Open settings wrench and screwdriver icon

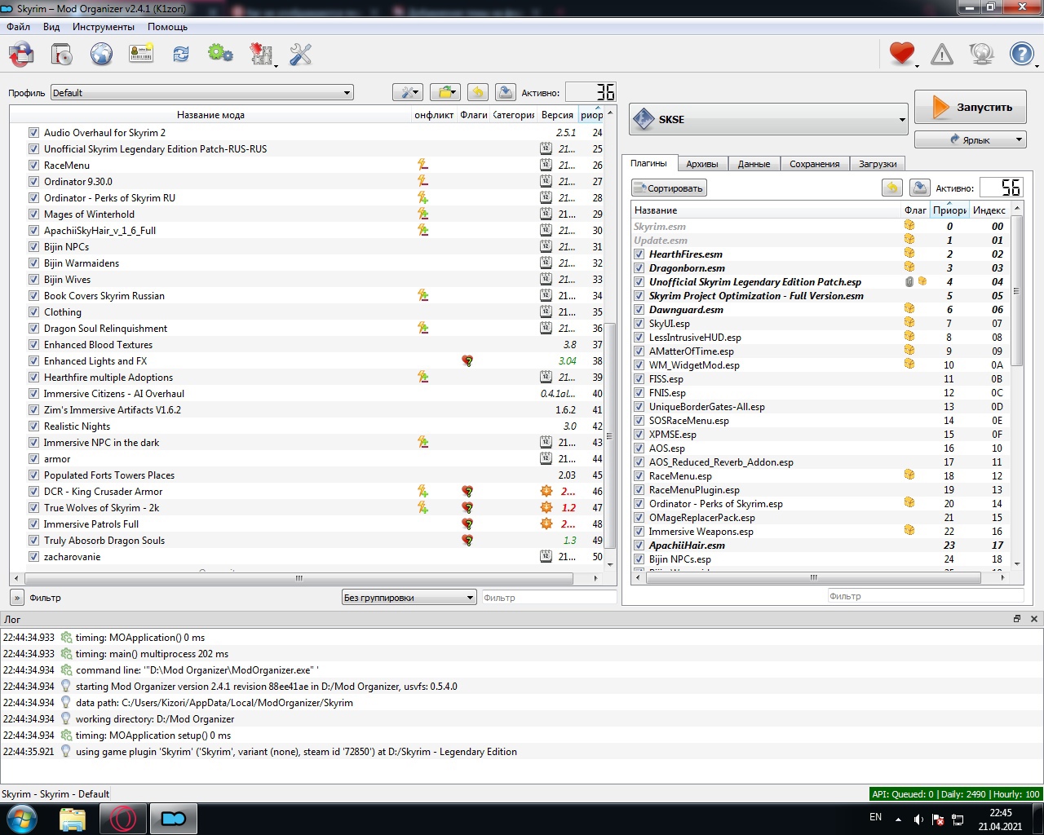click(x=301, y=55)
